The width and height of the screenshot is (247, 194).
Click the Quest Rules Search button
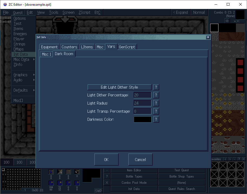[x=182, y=189]
